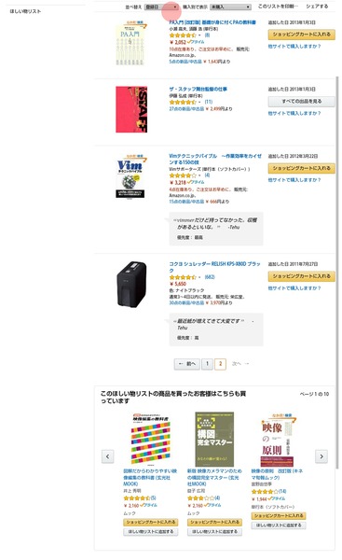Screen dimensions: 342x560
Task: Click the star rating of the Kokuyo shredder
Action: coord(183,277)
